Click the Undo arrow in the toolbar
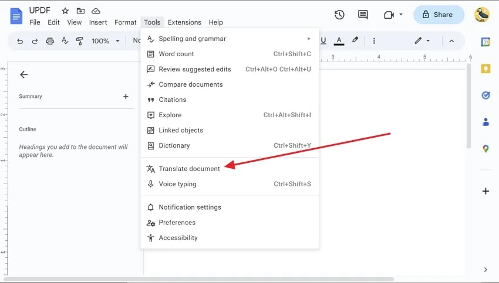The image size is (499, 283). [x=21, y=41]
